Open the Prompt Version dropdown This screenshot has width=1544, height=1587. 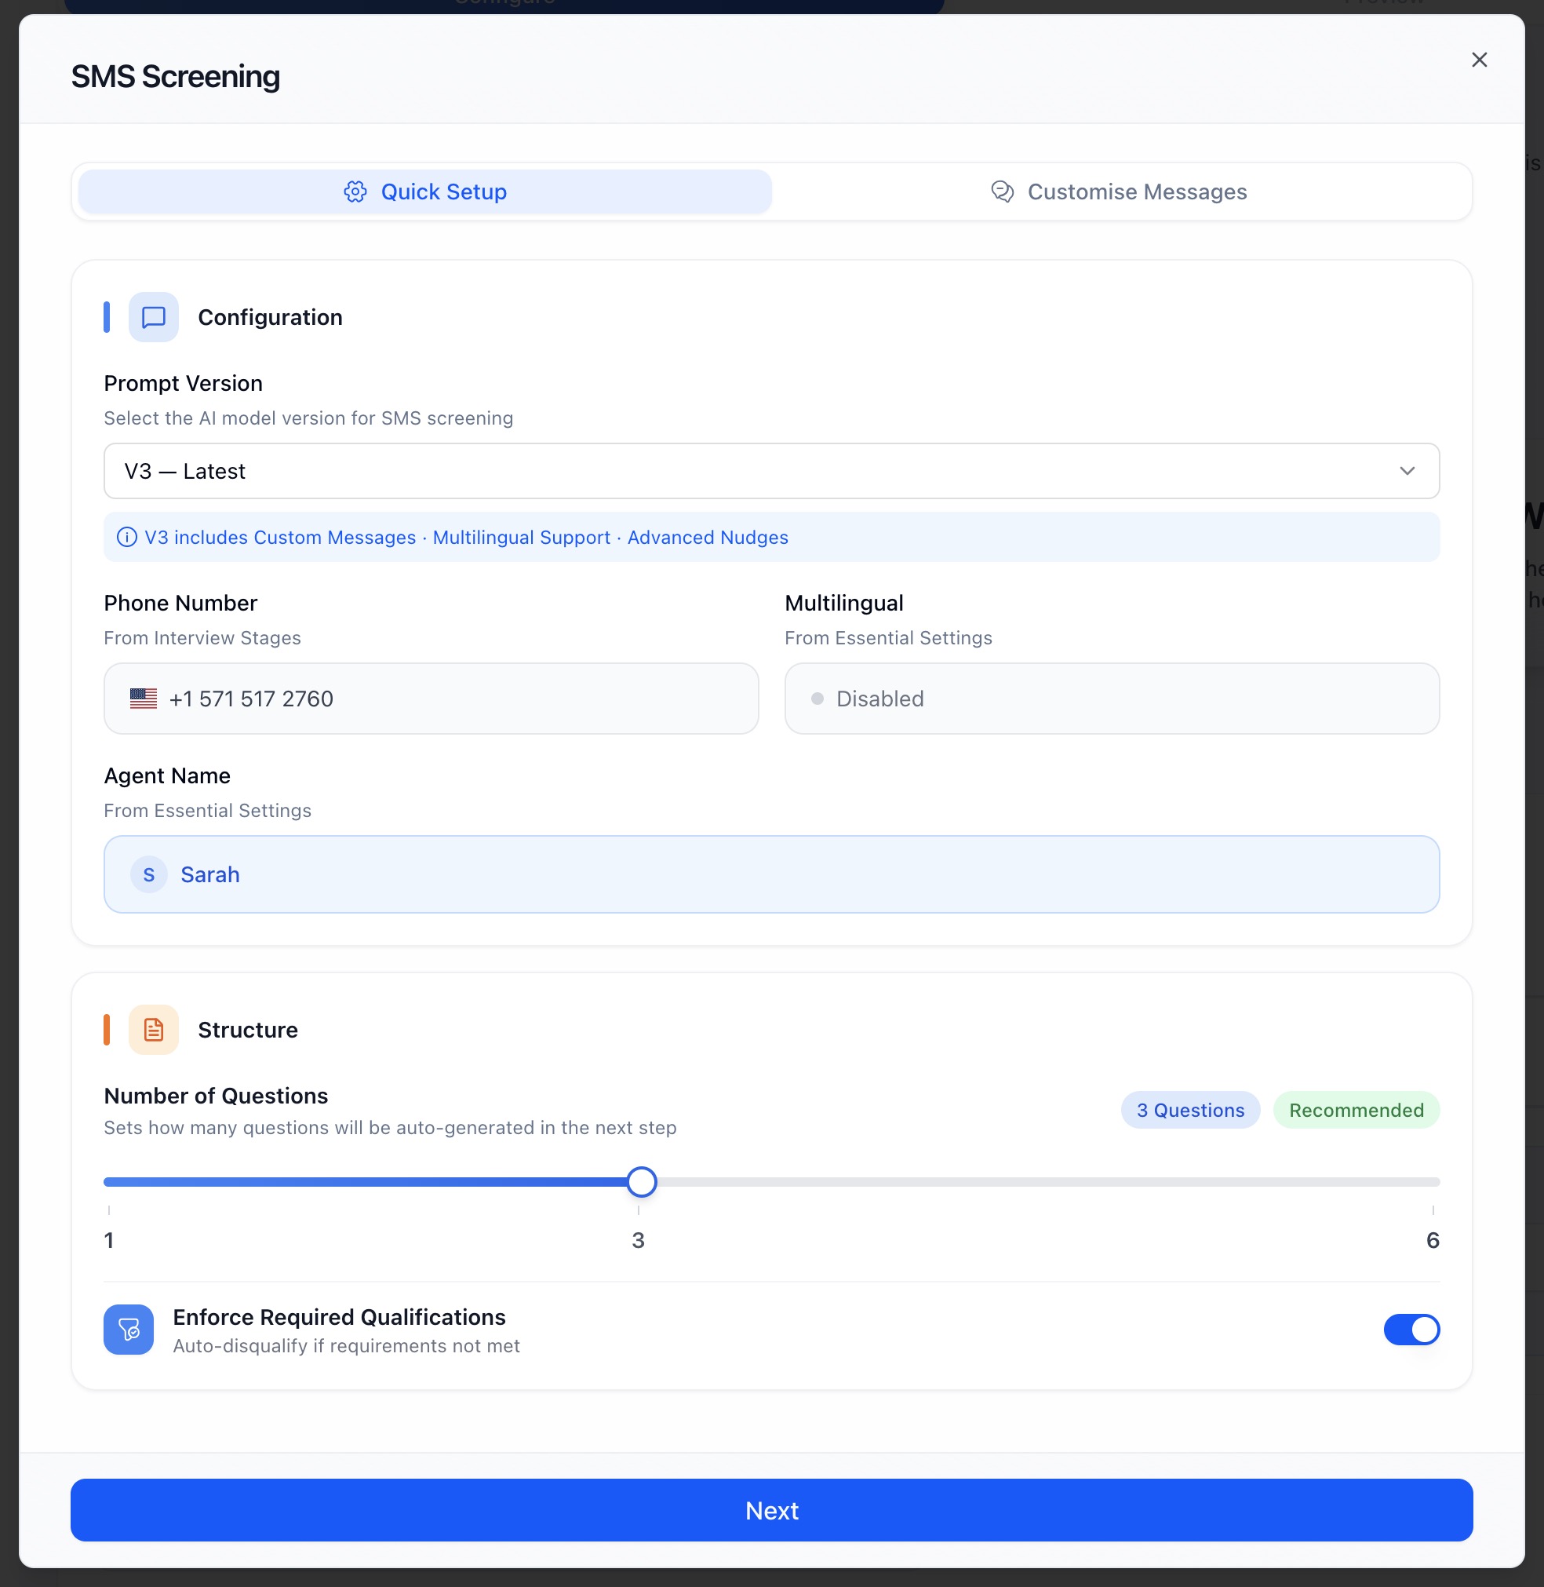pyautogui.click(x=770, y=471)
